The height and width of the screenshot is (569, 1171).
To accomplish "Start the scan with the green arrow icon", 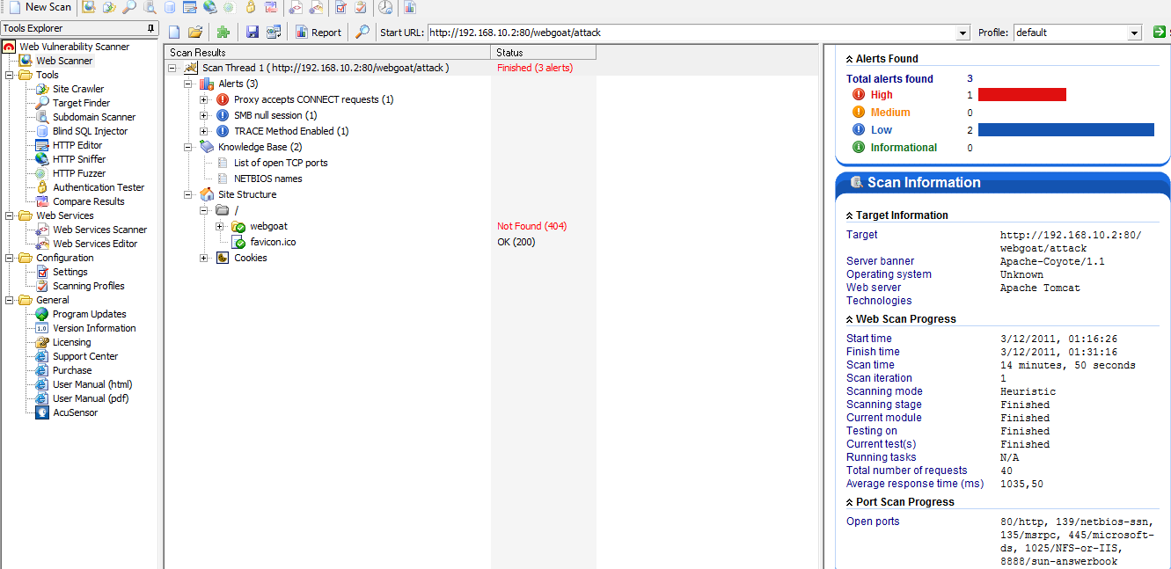I will 1160,32.
